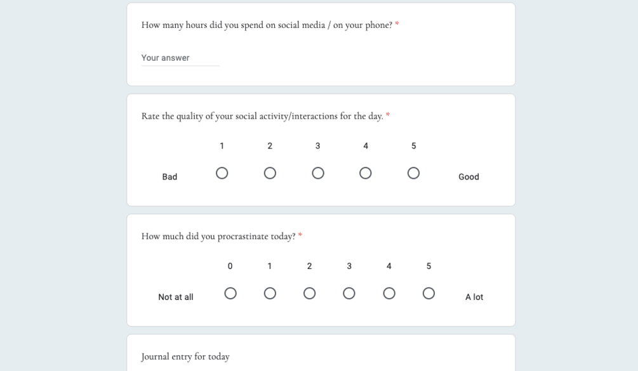Select 2 for procrastination level
Screen dimensions: 638x371
pos(310,294)
